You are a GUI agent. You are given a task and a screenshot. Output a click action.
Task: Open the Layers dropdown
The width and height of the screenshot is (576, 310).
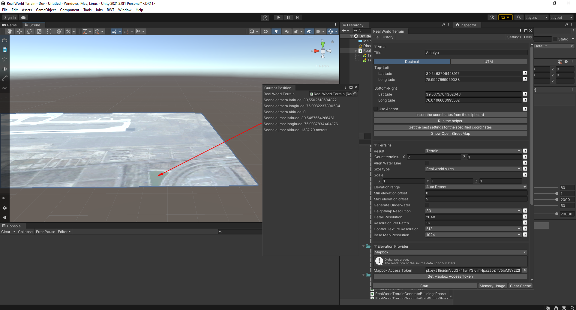tap(536, 17)
